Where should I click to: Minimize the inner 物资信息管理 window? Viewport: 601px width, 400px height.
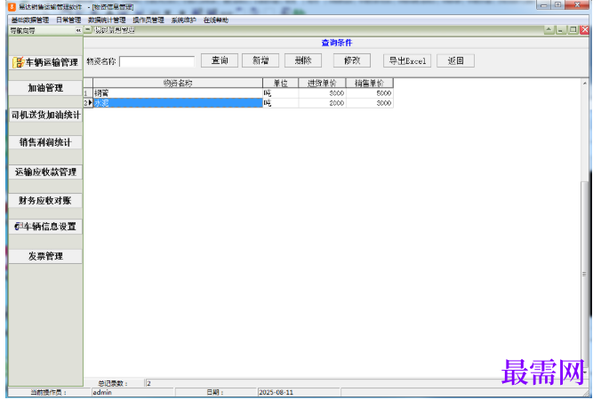(561, 30)
